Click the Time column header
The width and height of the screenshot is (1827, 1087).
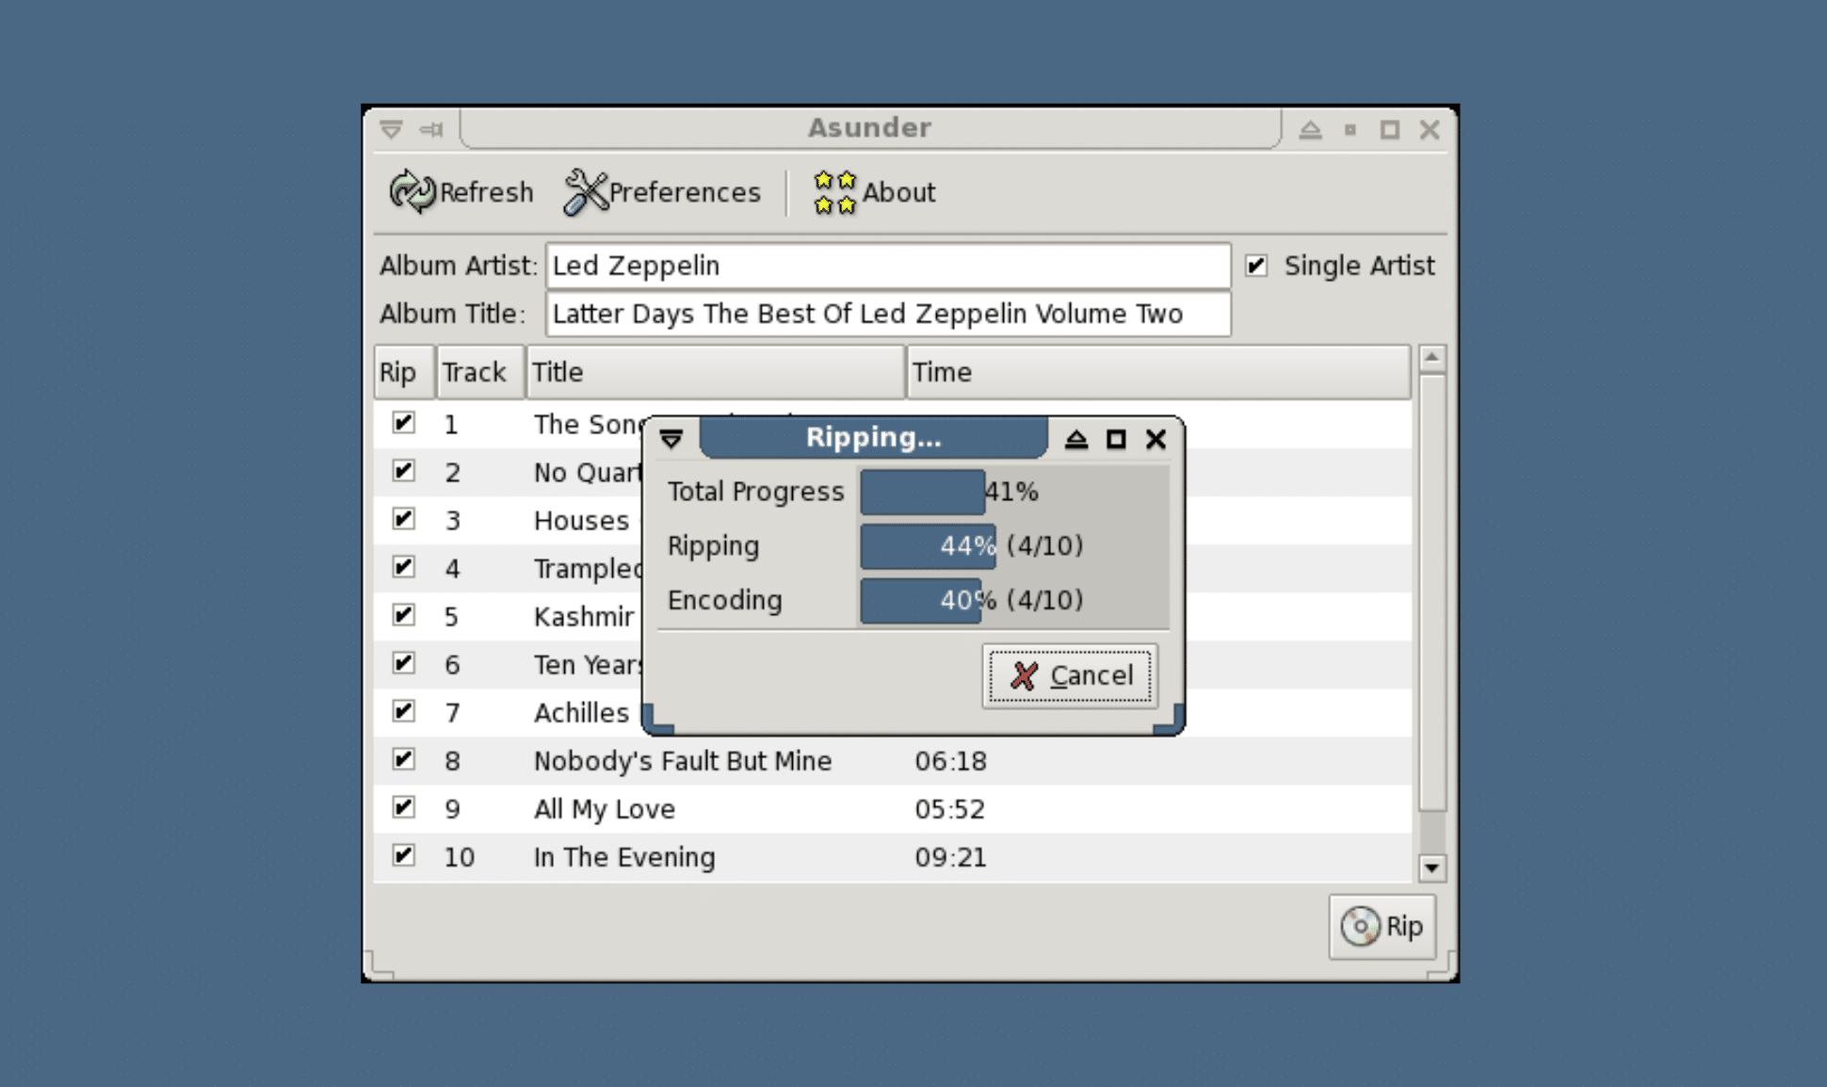coord(1158,372)
